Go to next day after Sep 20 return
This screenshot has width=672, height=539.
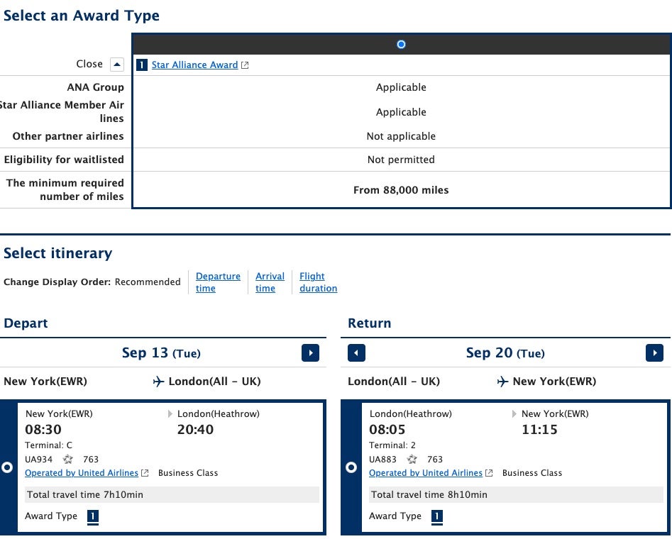(x=654, y=353)
